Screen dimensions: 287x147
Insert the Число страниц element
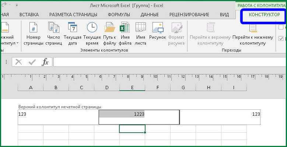(54, 34)
